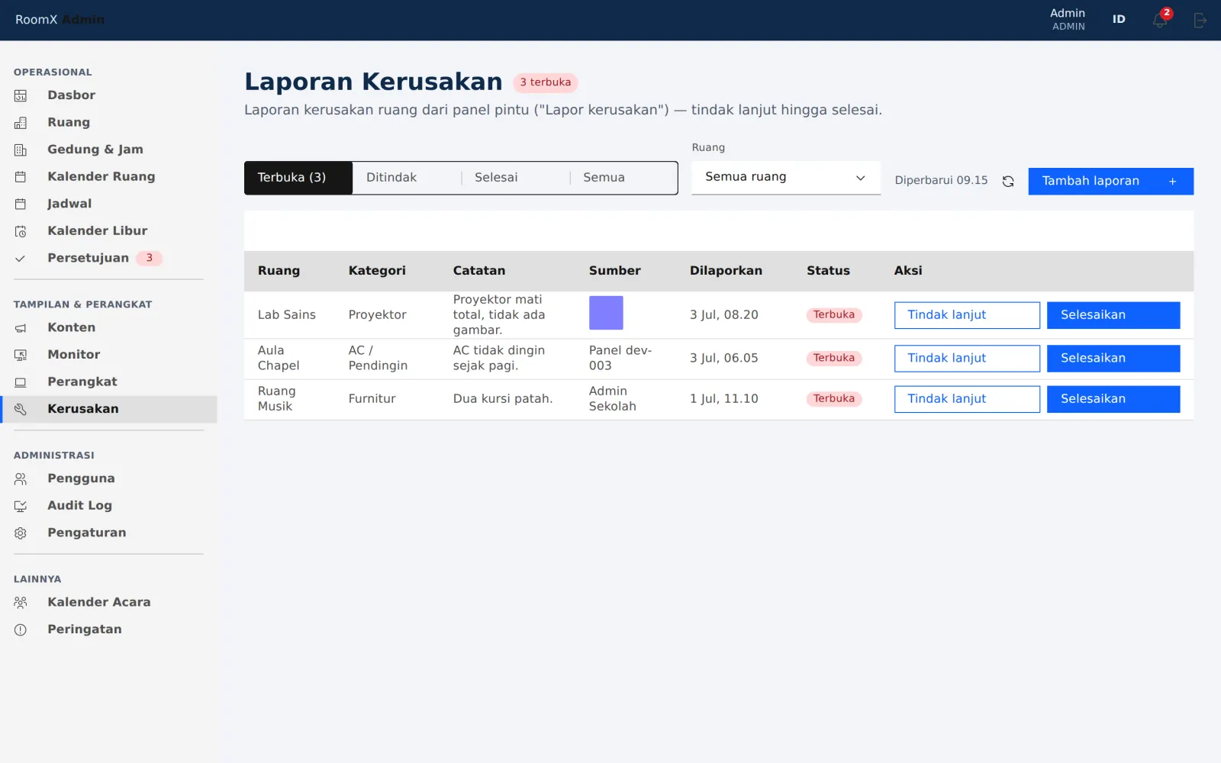
Task: Open Kalender Ruang menu item
Action: coord(108,177)
